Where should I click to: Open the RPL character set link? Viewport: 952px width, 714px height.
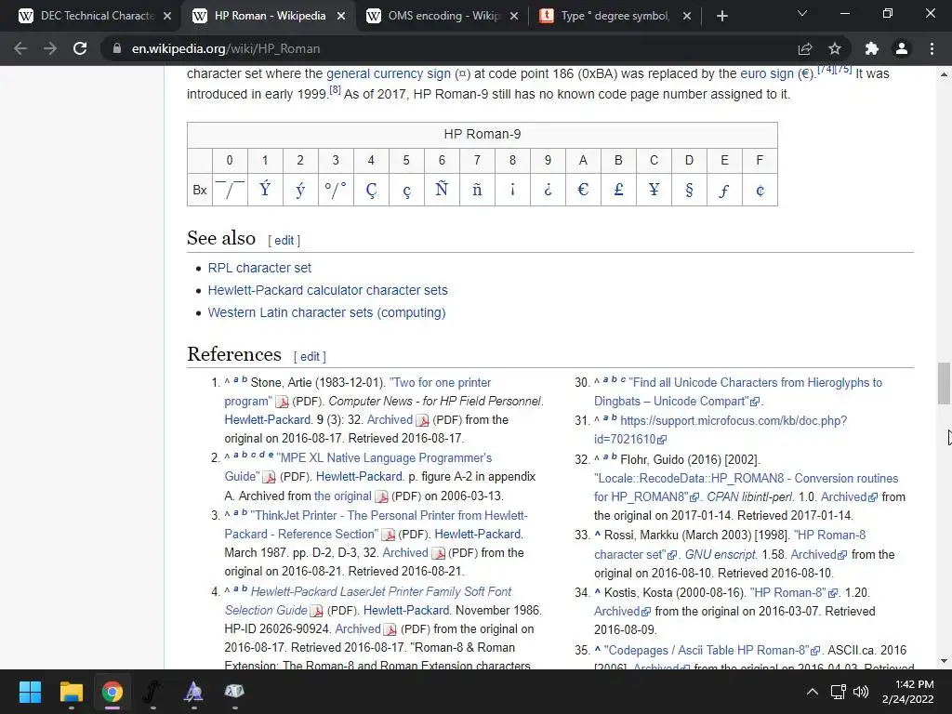coord(259,268)
